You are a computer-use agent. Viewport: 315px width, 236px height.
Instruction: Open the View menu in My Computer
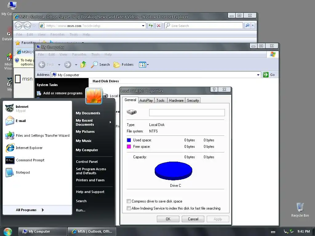(63, 54)
